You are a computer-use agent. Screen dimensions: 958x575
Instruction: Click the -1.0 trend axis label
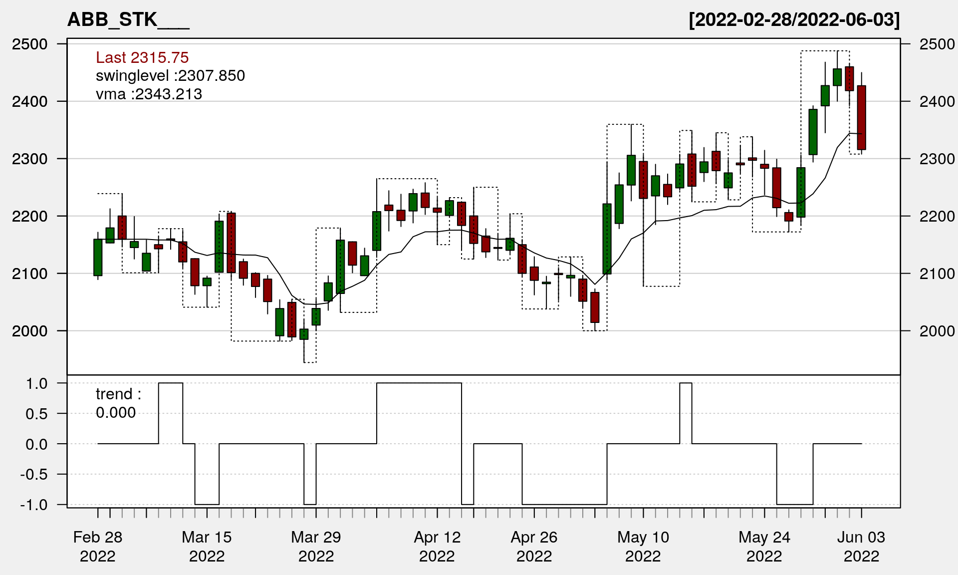point(34,505)
